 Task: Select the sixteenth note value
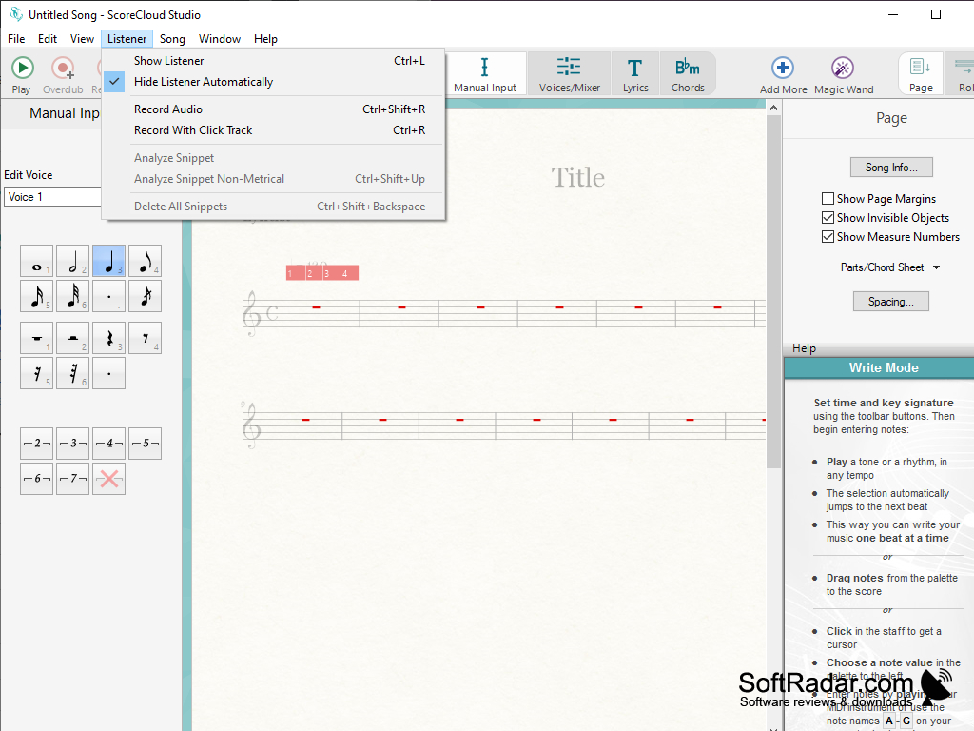(37, 296)
